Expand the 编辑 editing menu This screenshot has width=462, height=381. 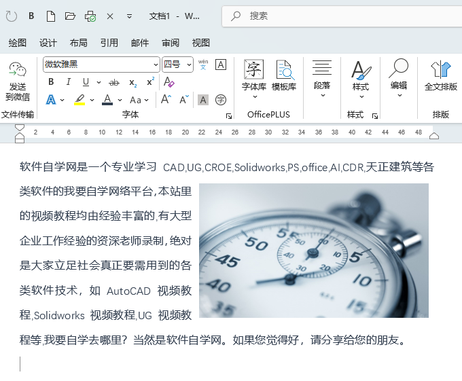pyautogui.click(x=399, y=78)
